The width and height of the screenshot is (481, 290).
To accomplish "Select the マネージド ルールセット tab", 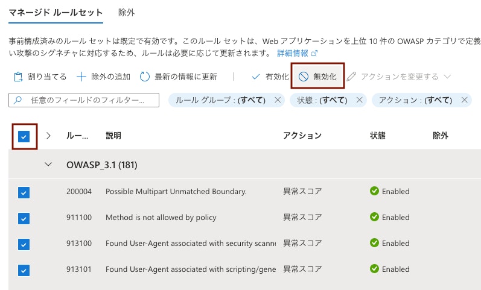I will [56, 13].
